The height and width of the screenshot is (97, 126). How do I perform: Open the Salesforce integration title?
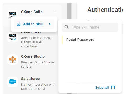(x=31, y=79)
